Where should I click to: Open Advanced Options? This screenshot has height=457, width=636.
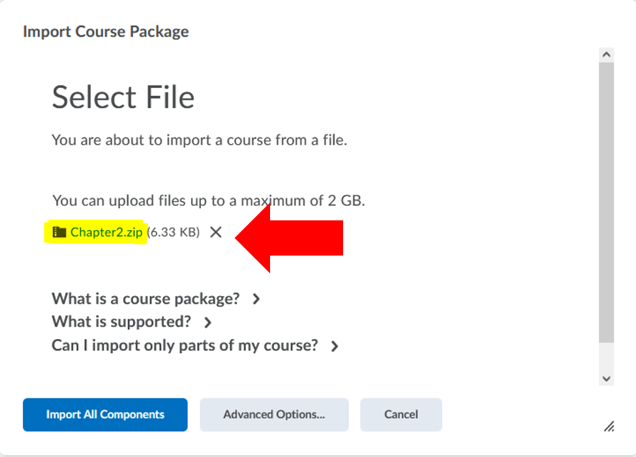click(x=274, y=415)
